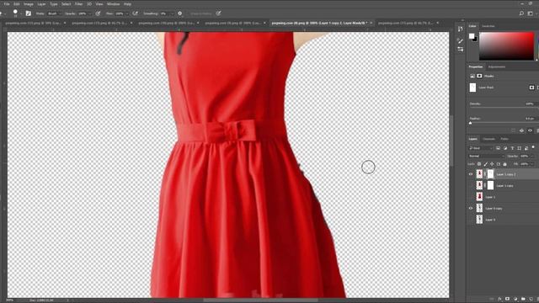Open layer Fill dropdown
This screenshot has height=303, width=539.
[526, 164]
